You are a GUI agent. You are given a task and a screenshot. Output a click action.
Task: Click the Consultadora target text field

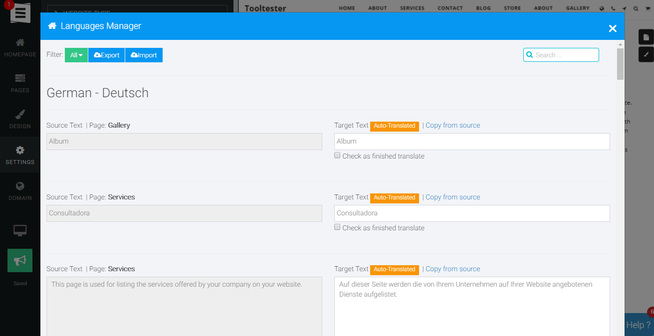[x=472, y=213]
